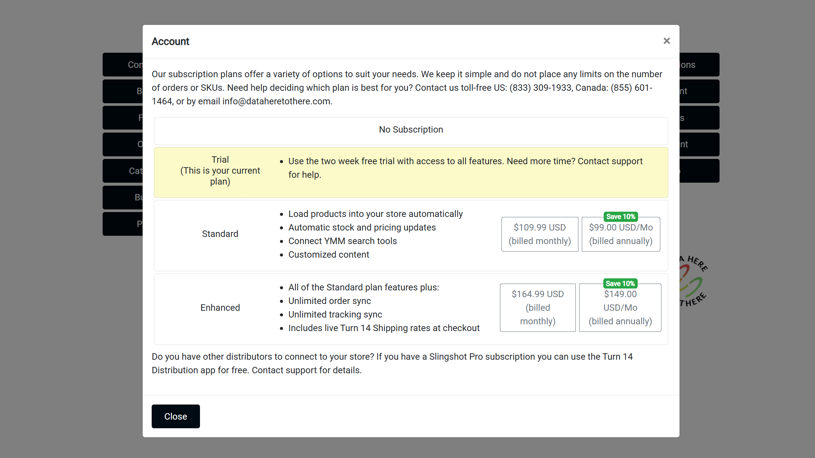
Task: Choose Standard $99.00 USD/Mo billed annually
Action: click(621, 236)
